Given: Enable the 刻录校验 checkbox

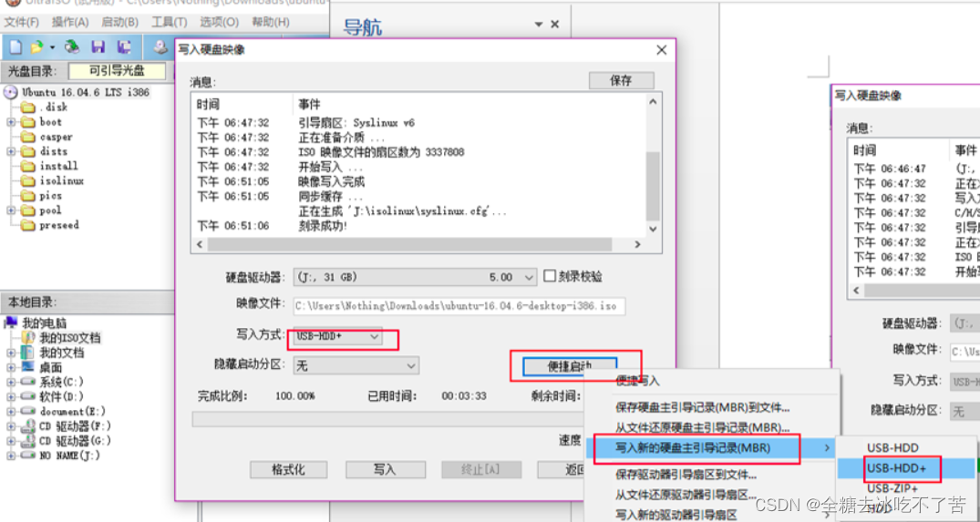Looking at the screenshot, I should pos(550,277).
